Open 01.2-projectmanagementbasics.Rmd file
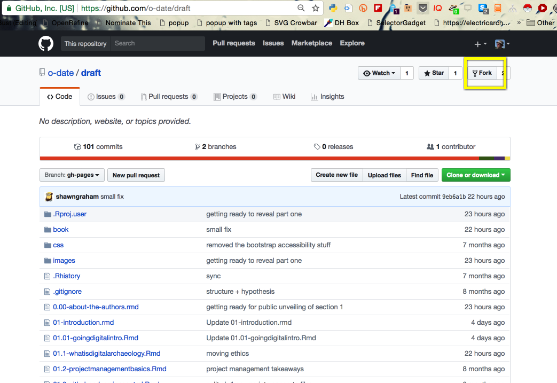The width and height of the screenshot is (557, 383). [109, 369]
